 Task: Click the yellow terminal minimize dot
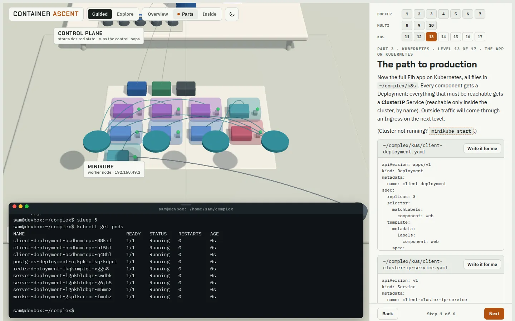coord(21,207)
